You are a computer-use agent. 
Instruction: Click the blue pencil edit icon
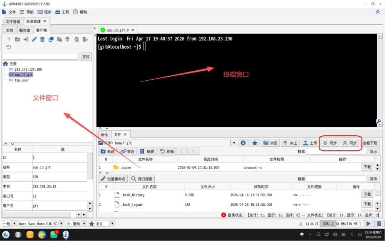tap(34, 39)
